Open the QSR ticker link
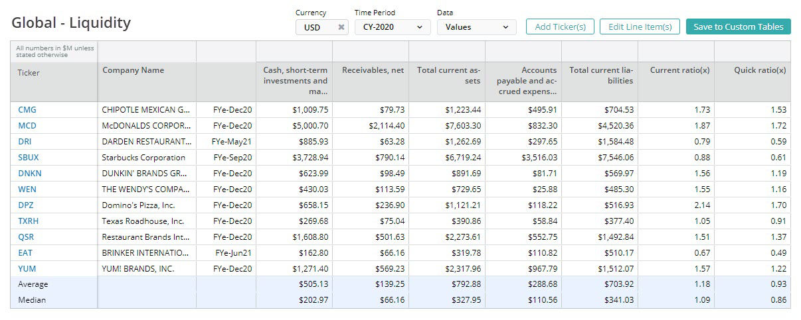Viewport: 801px width, 320px height. (x=26, y=237)
